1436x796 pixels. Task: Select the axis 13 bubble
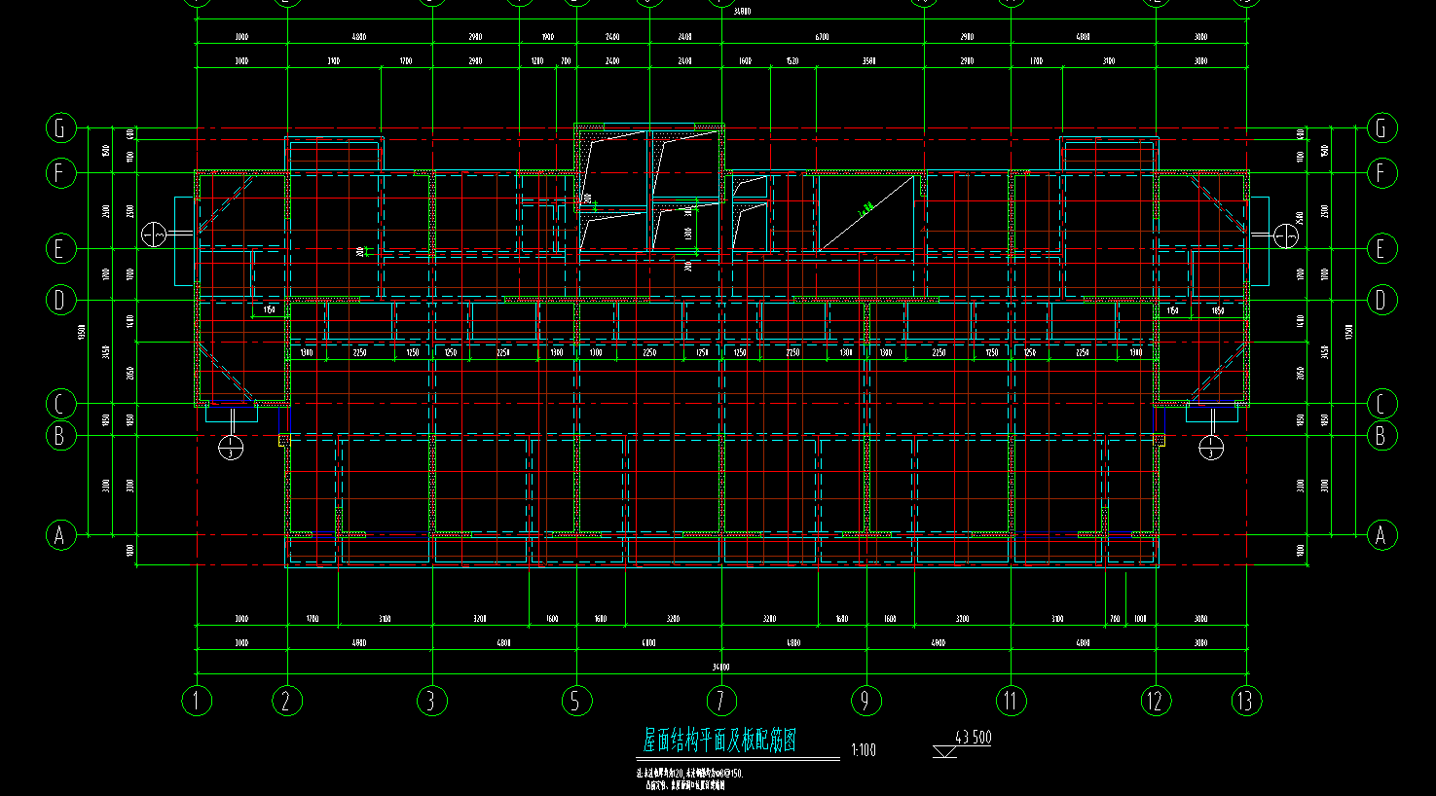click(1246, 701)
